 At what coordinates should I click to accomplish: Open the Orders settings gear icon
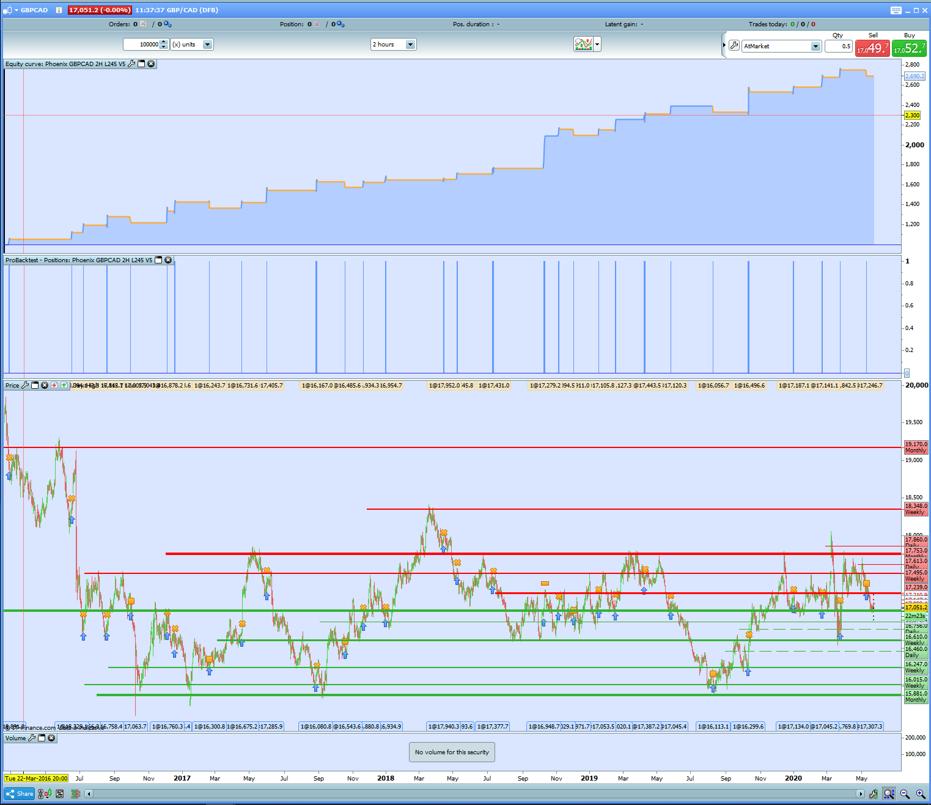tap(167, 24)
